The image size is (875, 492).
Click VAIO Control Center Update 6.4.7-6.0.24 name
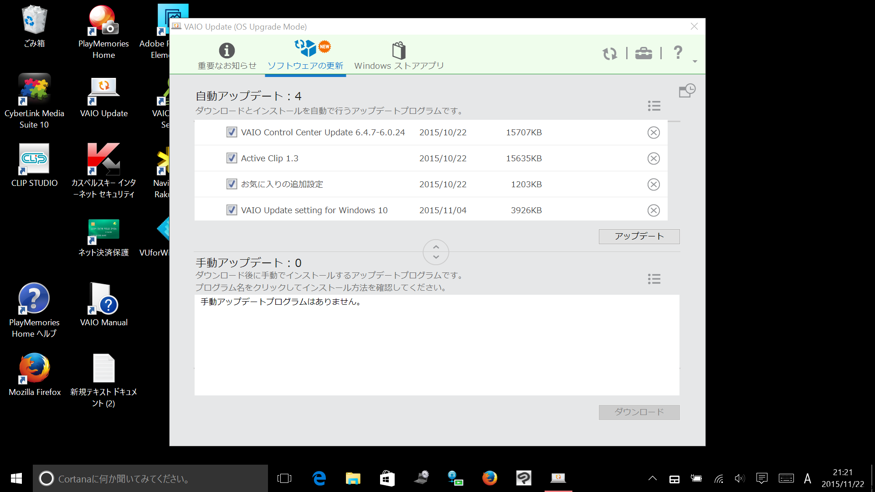pos(323,133)
